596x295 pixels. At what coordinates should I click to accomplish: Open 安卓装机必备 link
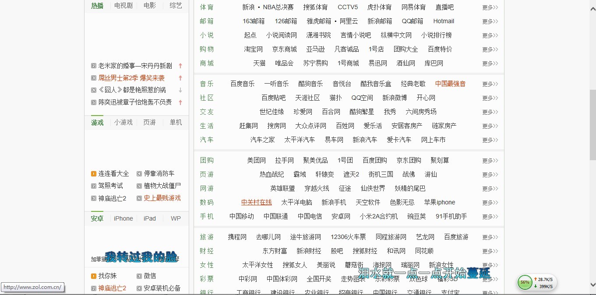(x=162, y=288)
